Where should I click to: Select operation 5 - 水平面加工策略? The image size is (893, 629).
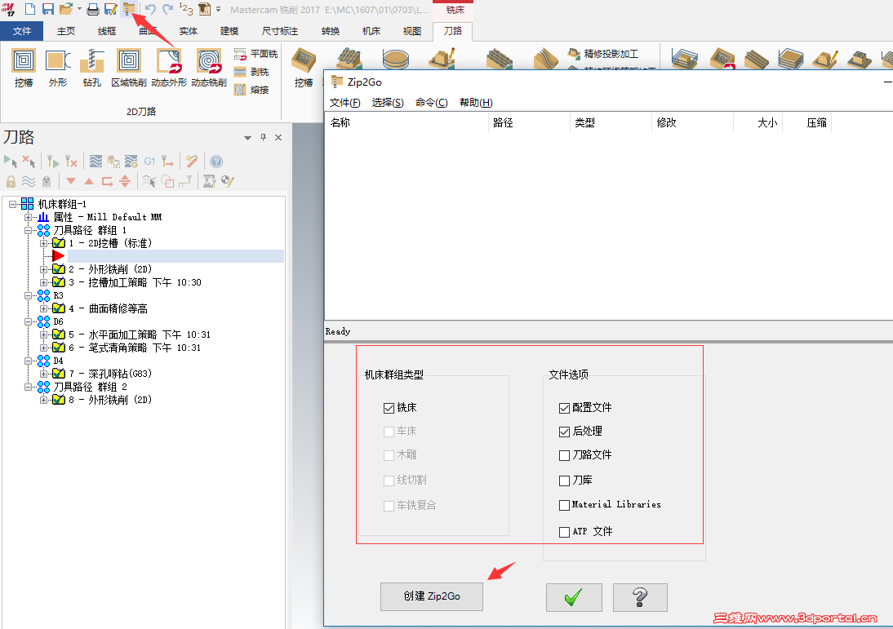coord(139,334)
